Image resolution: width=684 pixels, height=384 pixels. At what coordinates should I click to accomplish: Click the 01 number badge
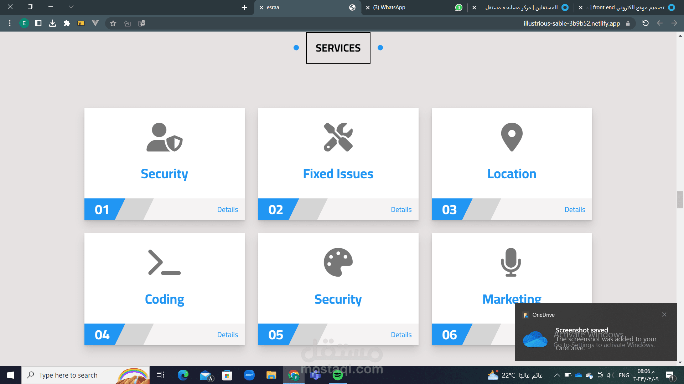[102, 209]
